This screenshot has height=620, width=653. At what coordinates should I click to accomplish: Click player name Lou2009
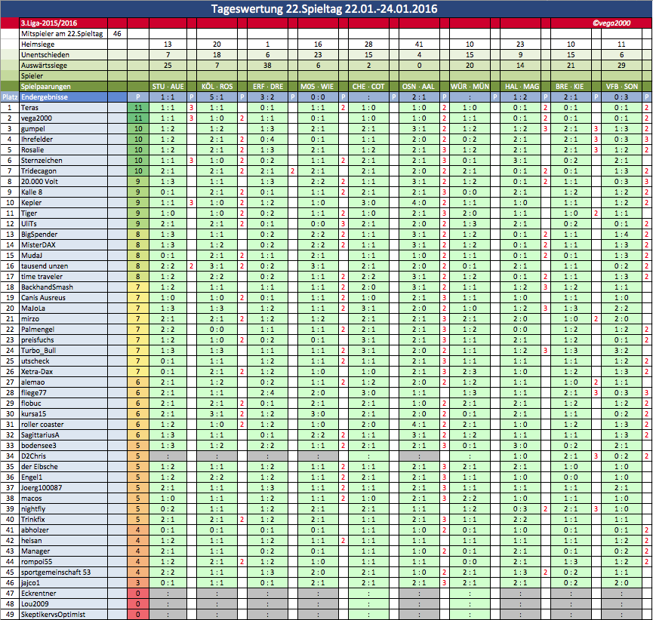(35, 603)
